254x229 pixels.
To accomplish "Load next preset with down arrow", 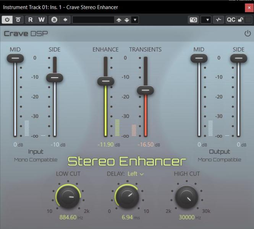I will [127, 20].
